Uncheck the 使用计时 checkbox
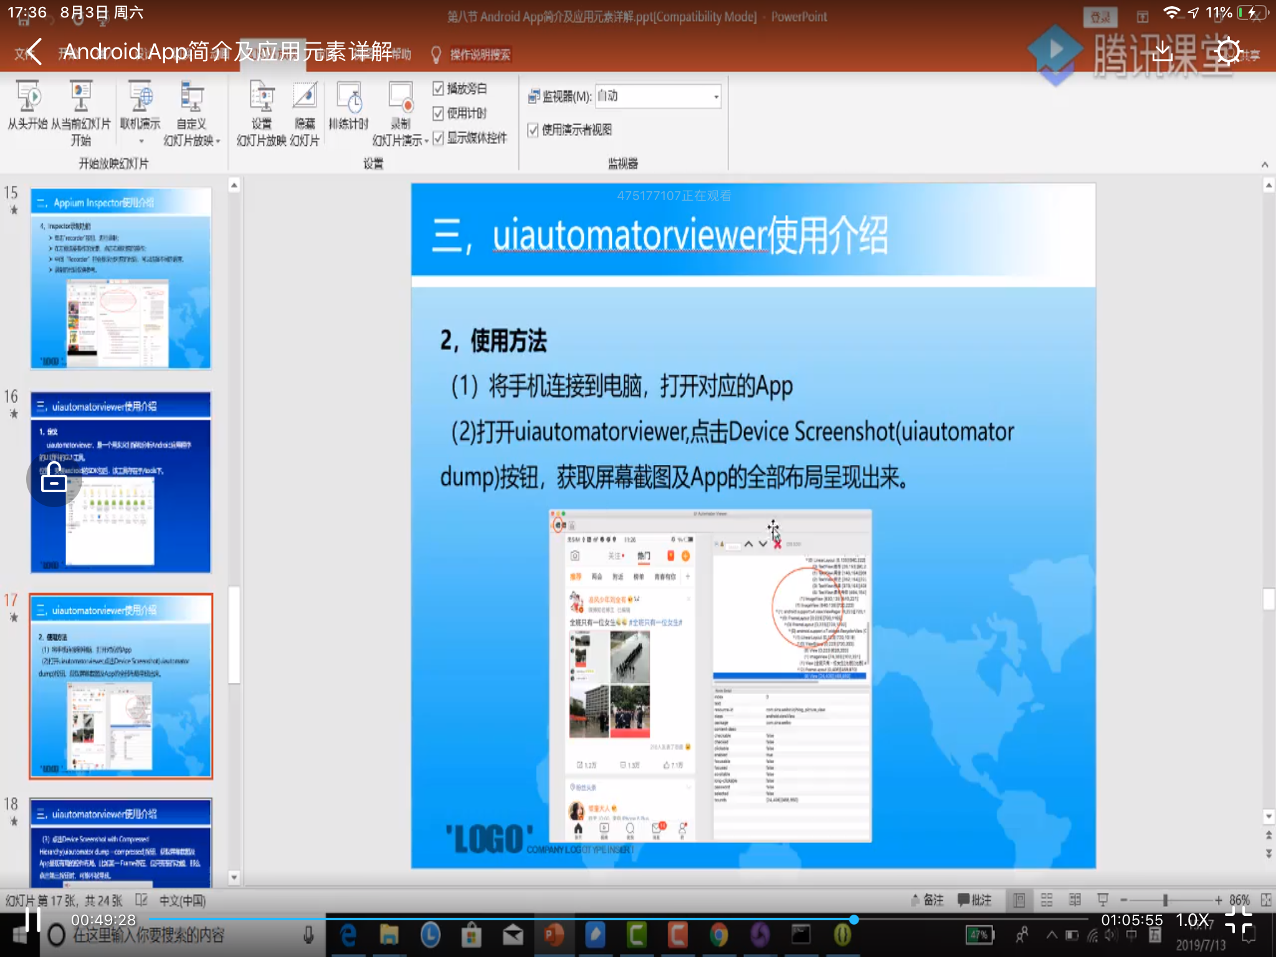 coord(438,113)
